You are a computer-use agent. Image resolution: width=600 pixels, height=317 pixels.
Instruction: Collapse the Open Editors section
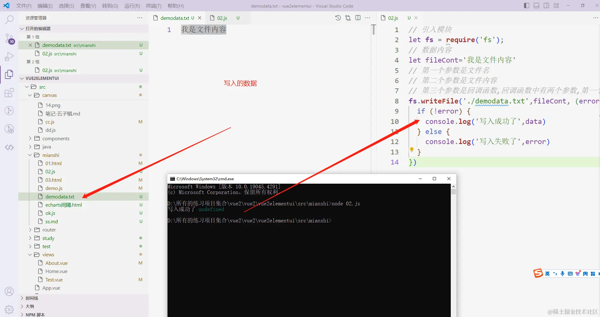[83, 29]
